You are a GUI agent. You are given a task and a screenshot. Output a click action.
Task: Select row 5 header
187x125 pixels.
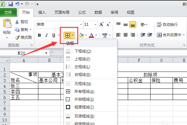tap(5, 92)
